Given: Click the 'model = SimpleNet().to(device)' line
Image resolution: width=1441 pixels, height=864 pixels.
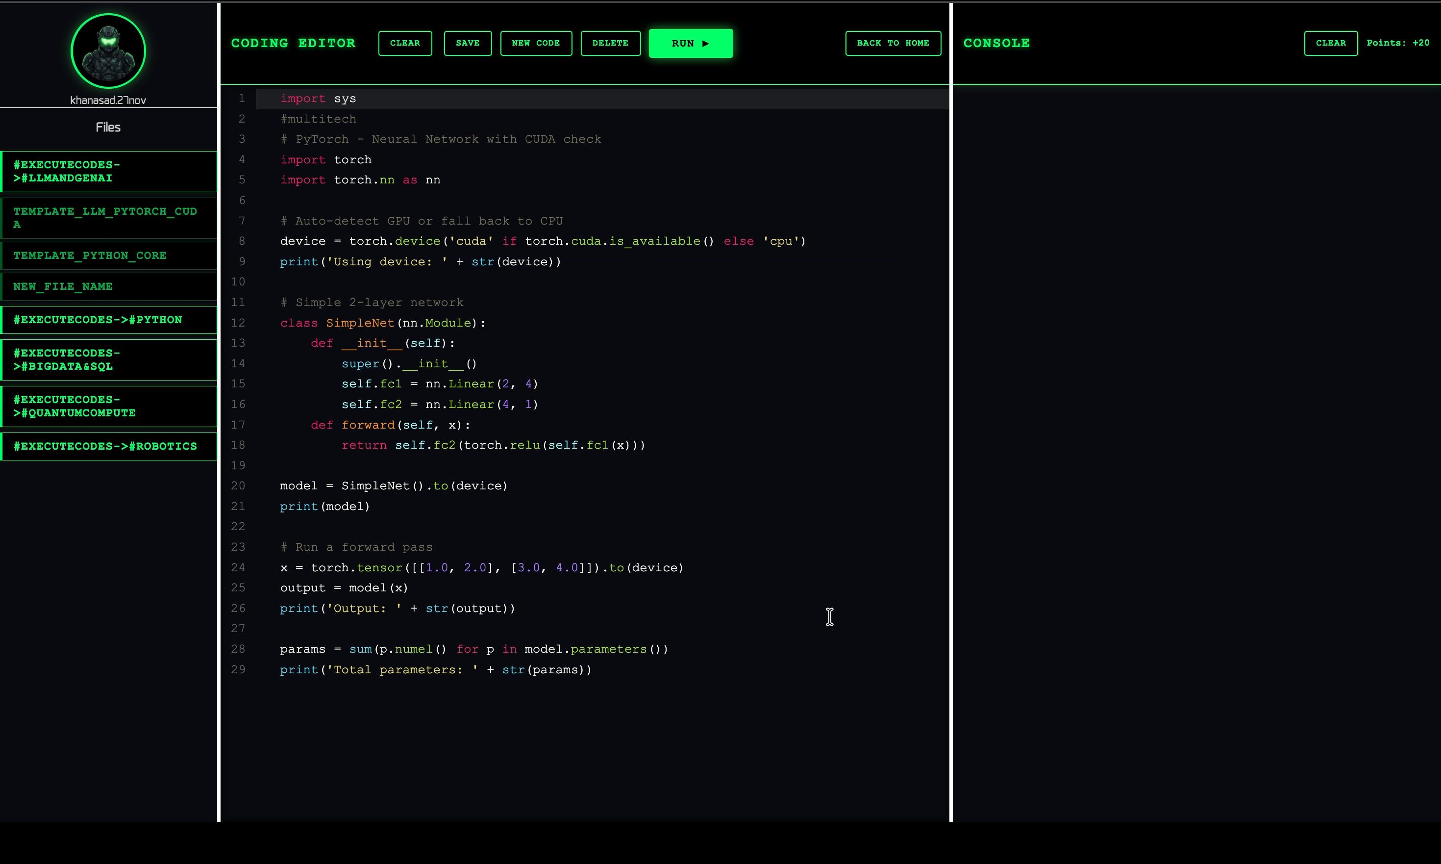Looking at the screenshot, I should click(x=394, y=485).
